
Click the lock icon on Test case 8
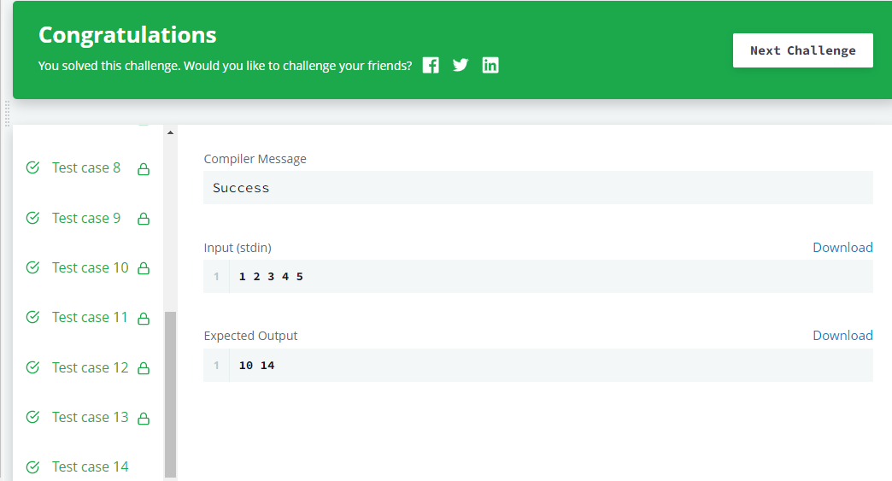[144, 169]
